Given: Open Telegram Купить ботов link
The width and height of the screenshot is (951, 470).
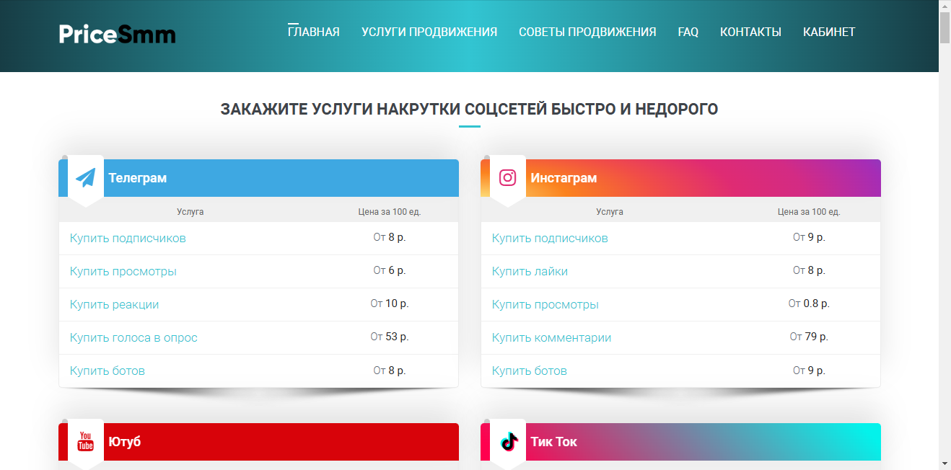Looking at the screenshot, I should coord(108,371).
